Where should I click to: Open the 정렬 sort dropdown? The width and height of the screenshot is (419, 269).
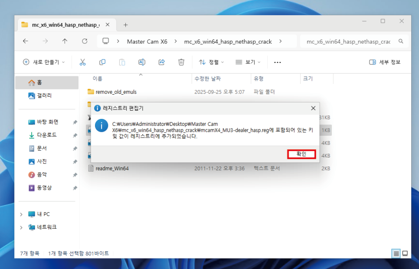click(211, 62)
